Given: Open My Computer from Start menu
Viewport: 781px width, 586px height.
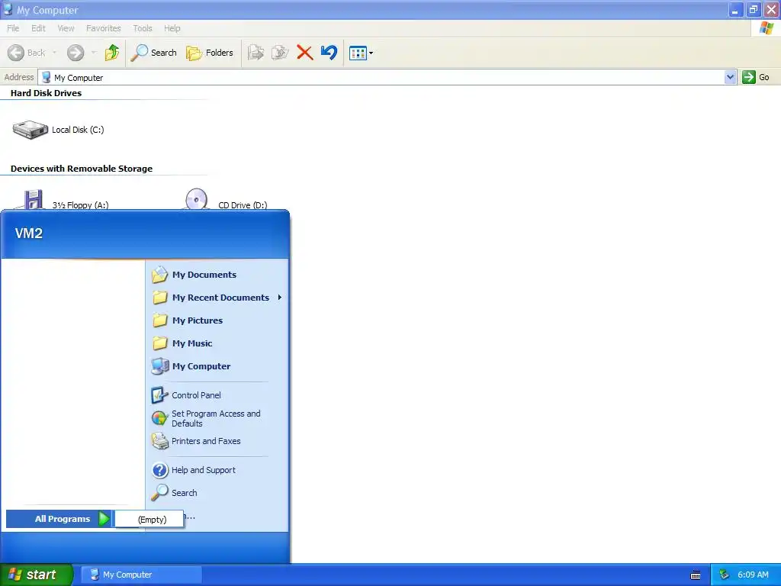Looking at the screenshot, I should [201, 366].
